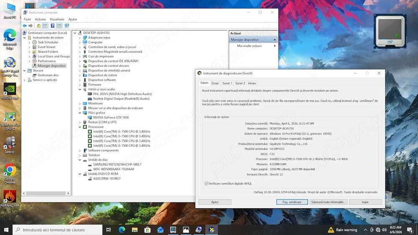Switch to Sunet 1 tab
The height and width of the screenshot is (235, 418).
(227, 83)
